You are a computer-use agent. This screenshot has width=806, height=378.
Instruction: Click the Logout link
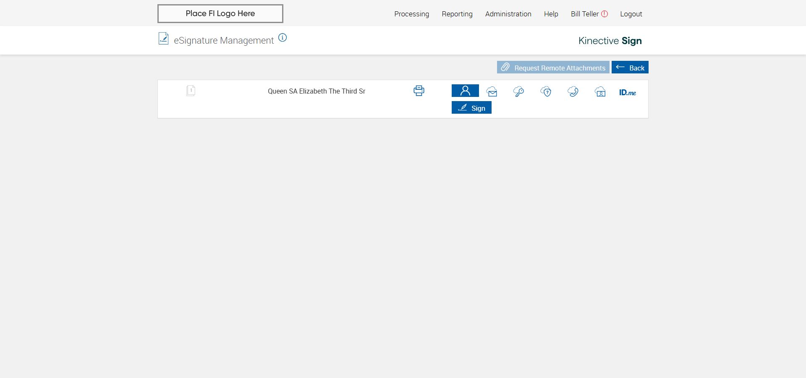(631, 14)
